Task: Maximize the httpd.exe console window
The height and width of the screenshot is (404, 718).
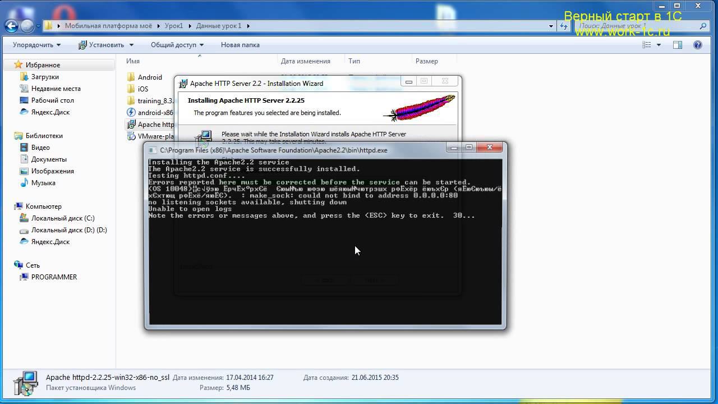Action: [469, 148]
